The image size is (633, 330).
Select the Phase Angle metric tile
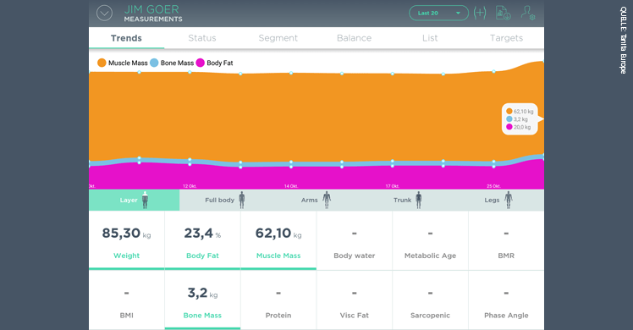pos(506,300)
